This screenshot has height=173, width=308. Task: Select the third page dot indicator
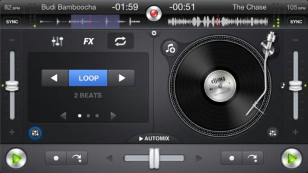(97, 116)
